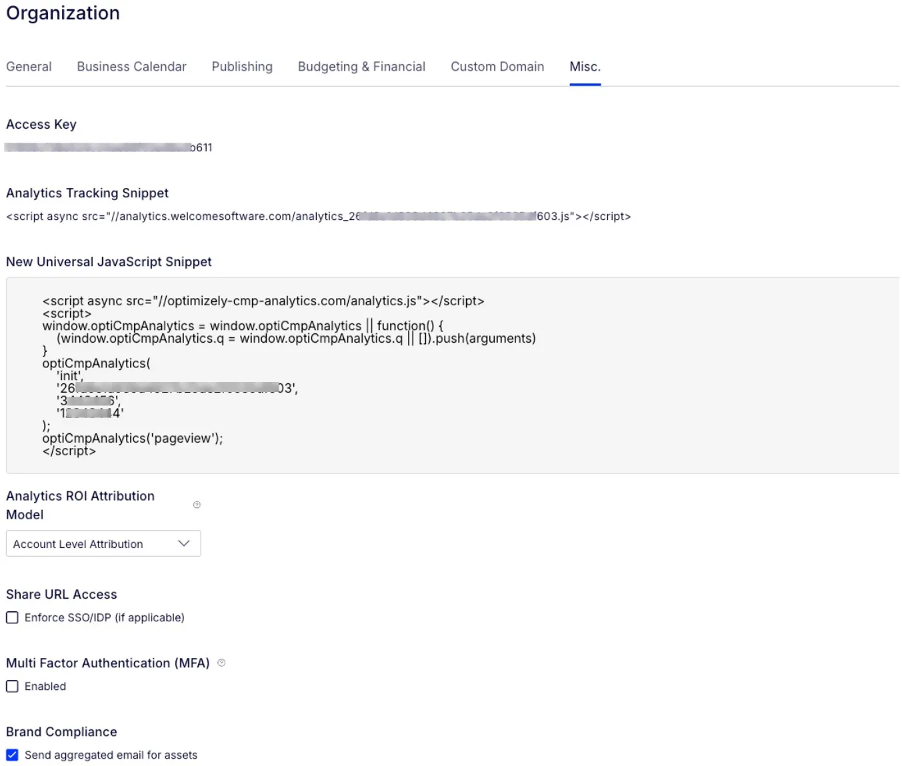Open the Publishing tab
The width and height of the screenshot is (902, 766).
coord(242,67)
